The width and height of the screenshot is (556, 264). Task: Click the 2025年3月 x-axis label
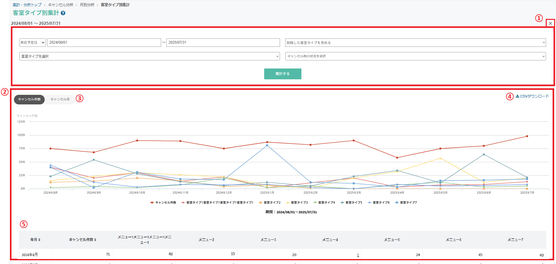coord(354,193)
